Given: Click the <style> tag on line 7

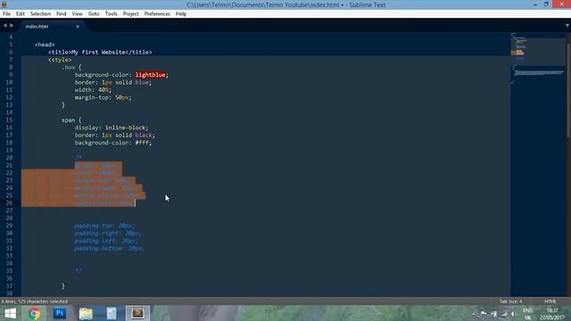Looking at the screenshot, I should pyautogui.click(x=60, y=60).
